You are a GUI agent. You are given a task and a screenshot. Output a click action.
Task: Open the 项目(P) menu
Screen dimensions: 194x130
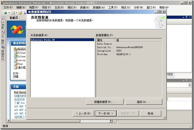[x=46, y=7]
